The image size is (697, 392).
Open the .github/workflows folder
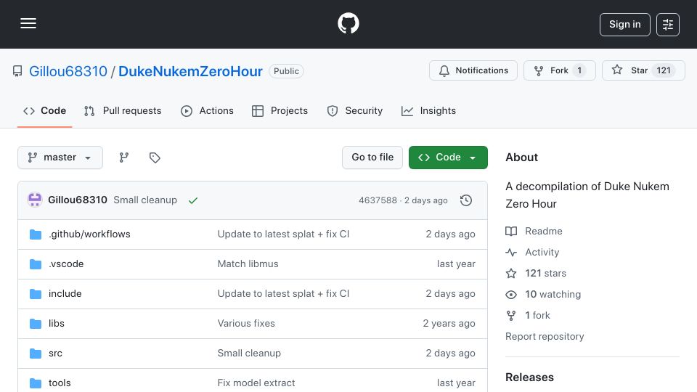(x=89, y=234)
